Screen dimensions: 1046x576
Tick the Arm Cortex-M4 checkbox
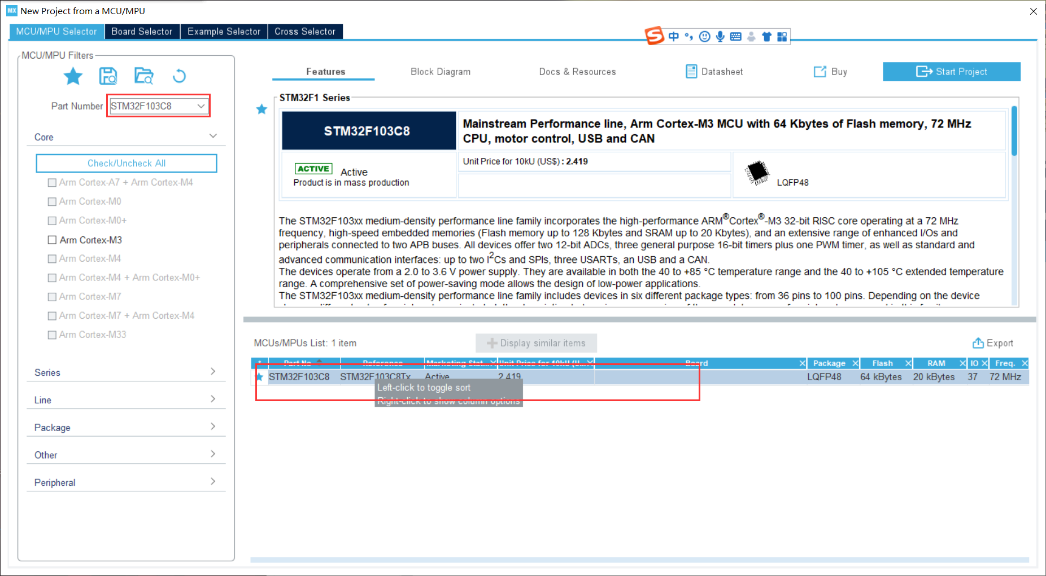click(52, 259)
